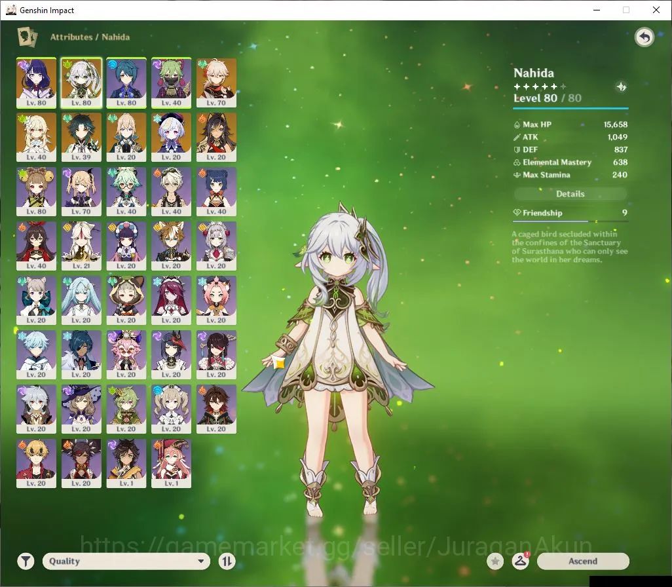Select Jean's Anemo portrait

tap(126, 137)
